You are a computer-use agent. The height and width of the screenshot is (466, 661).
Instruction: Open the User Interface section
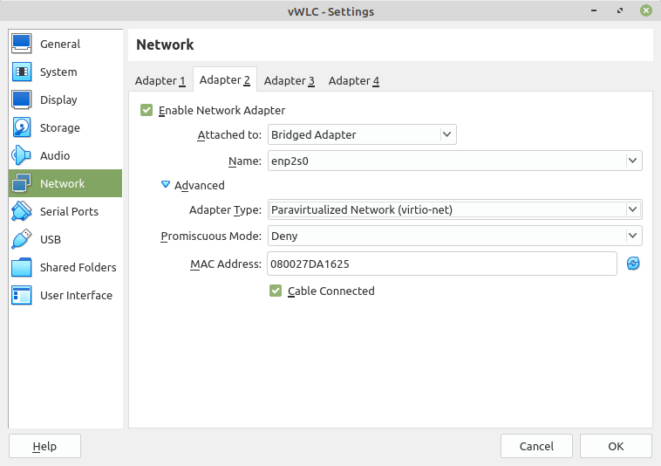pos(75,295)
